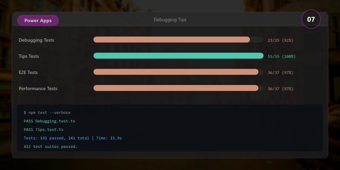Screen dimensions: 340x170
Task: Click the Debugging Tests progress bar
Action: [178, 40]
